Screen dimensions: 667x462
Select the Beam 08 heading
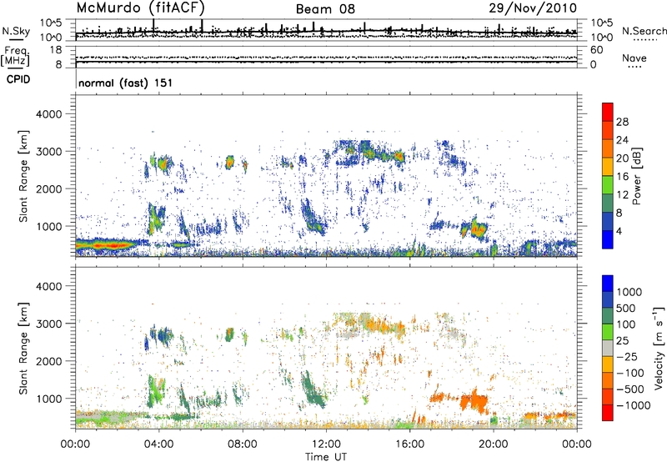pyautogui.click(x=325, y=9)
